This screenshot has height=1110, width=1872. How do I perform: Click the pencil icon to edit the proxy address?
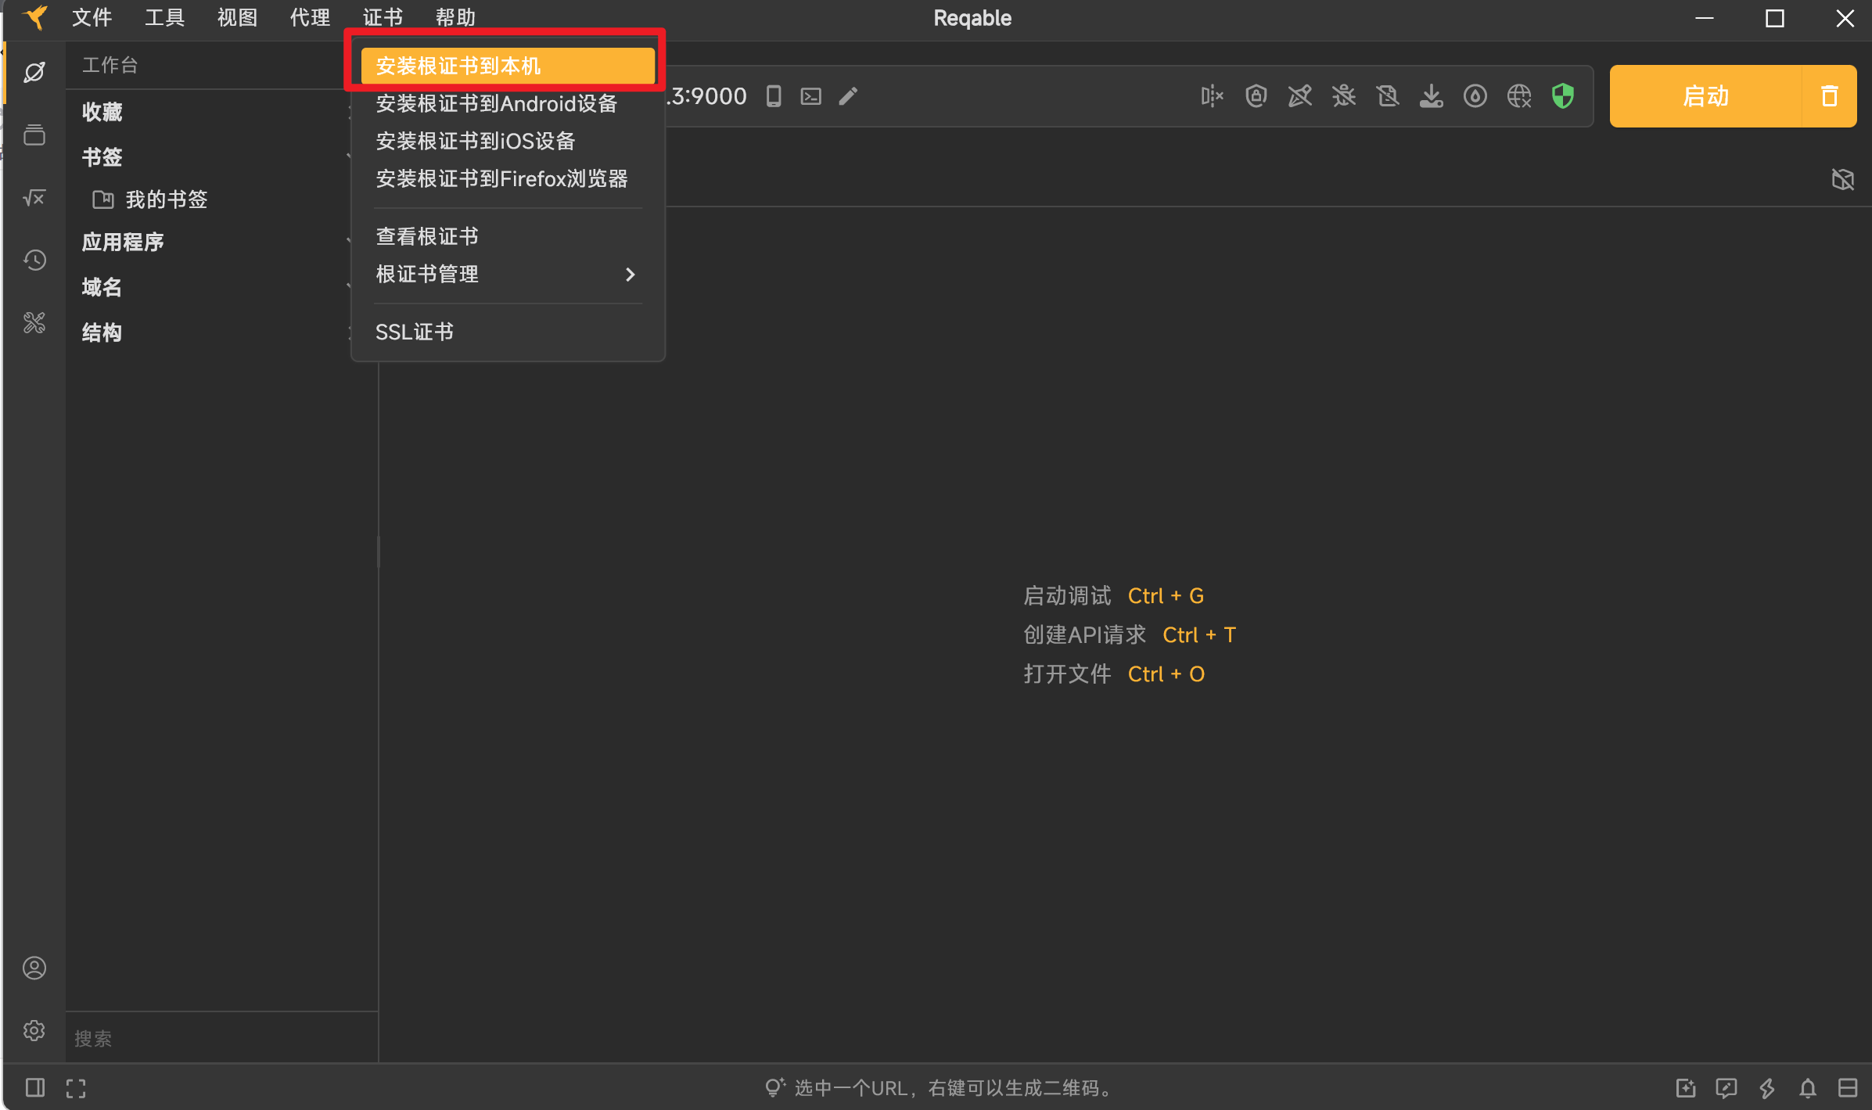(848, 95)
